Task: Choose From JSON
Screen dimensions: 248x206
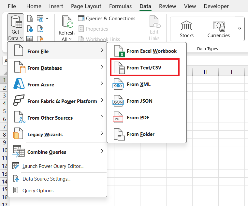Action: 147,101
